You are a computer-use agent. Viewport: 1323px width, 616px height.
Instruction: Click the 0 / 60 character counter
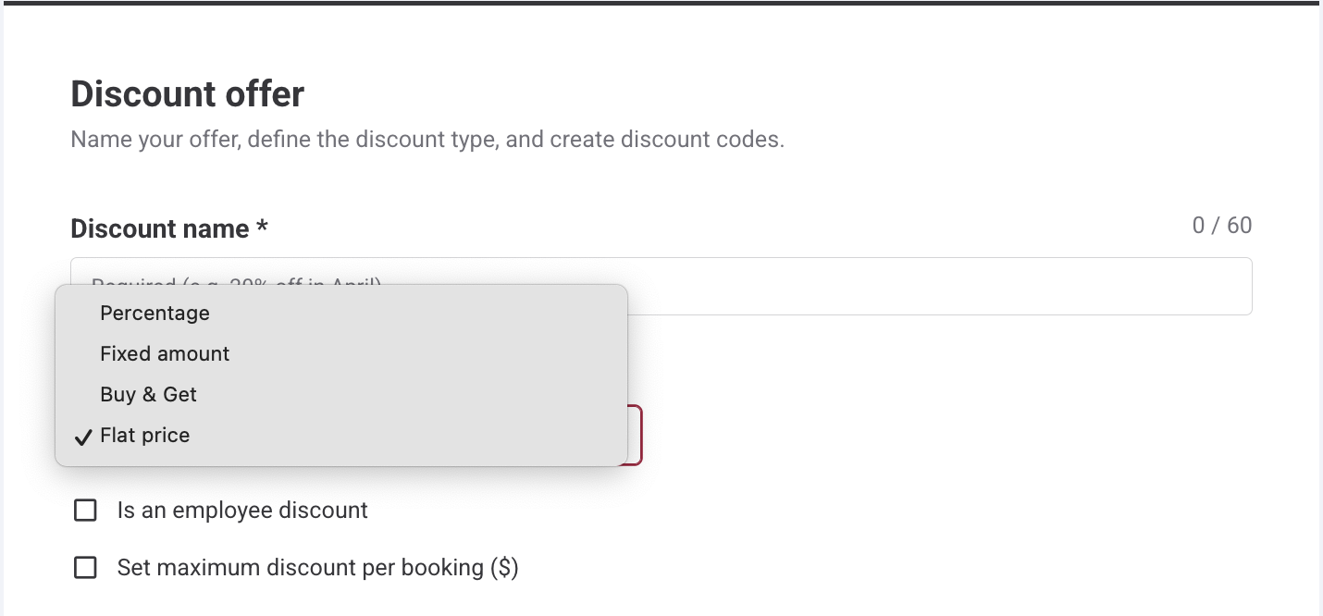[1221, 226]
